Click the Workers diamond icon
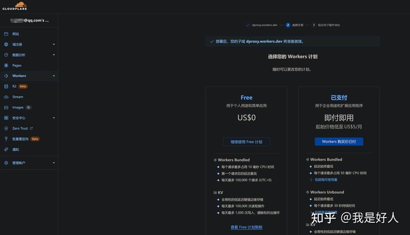 (6, 76)
